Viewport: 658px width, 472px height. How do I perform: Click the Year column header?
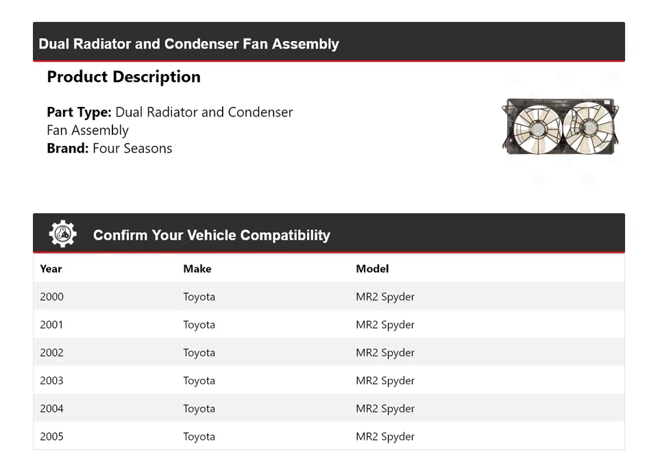tap(51, 269)
